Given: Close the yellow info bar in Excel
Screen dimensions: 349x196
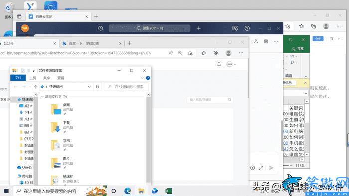Looking at the screenshot, I should click(305, 83).
